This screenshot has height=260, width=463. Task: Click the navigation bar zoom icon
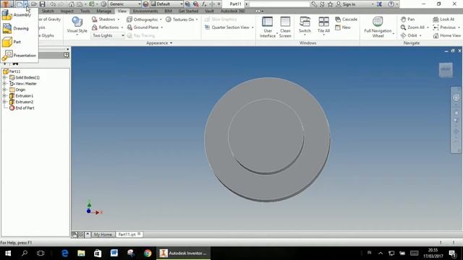456,121
